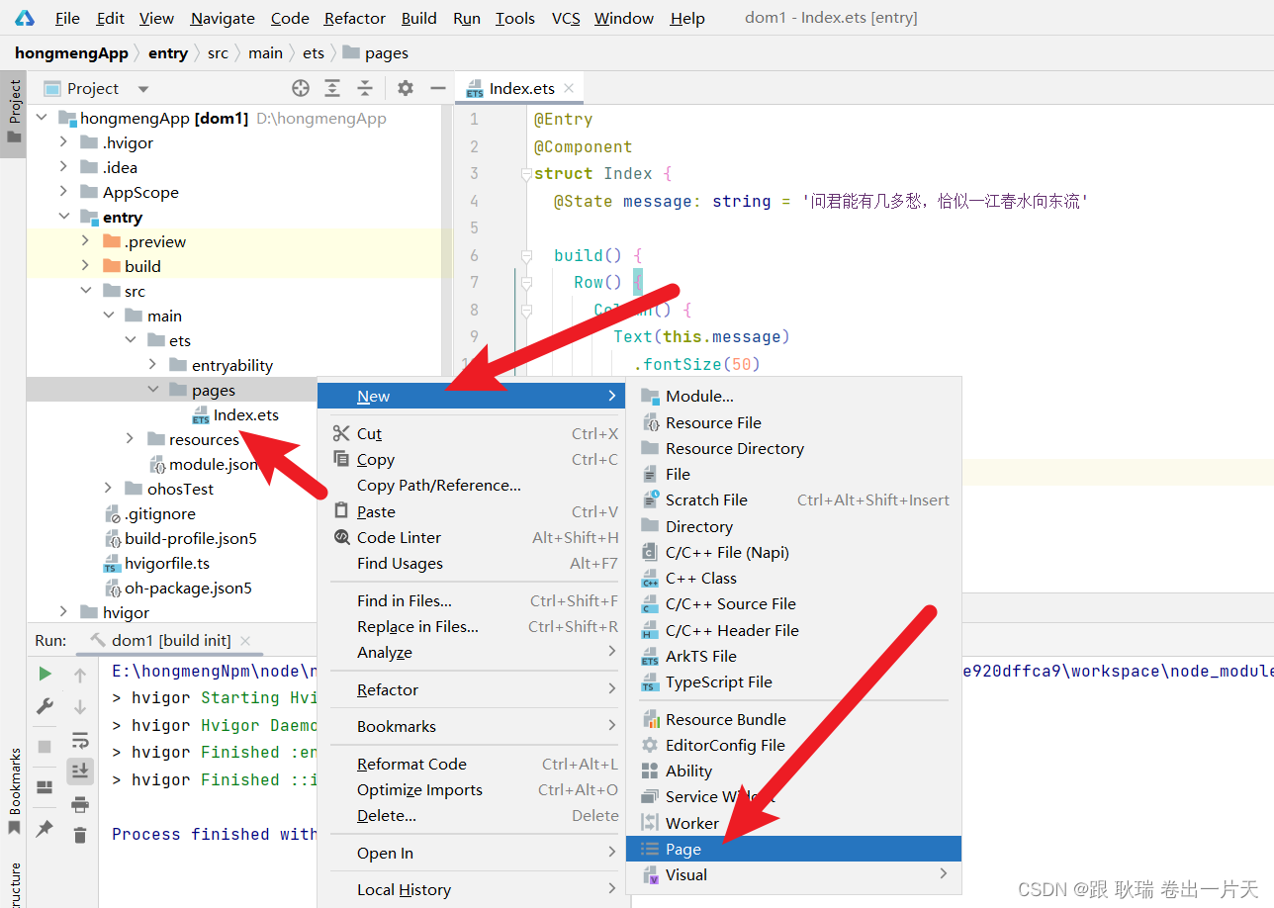Toggle soft-wrap icon in Run panel

coord(80,740)
